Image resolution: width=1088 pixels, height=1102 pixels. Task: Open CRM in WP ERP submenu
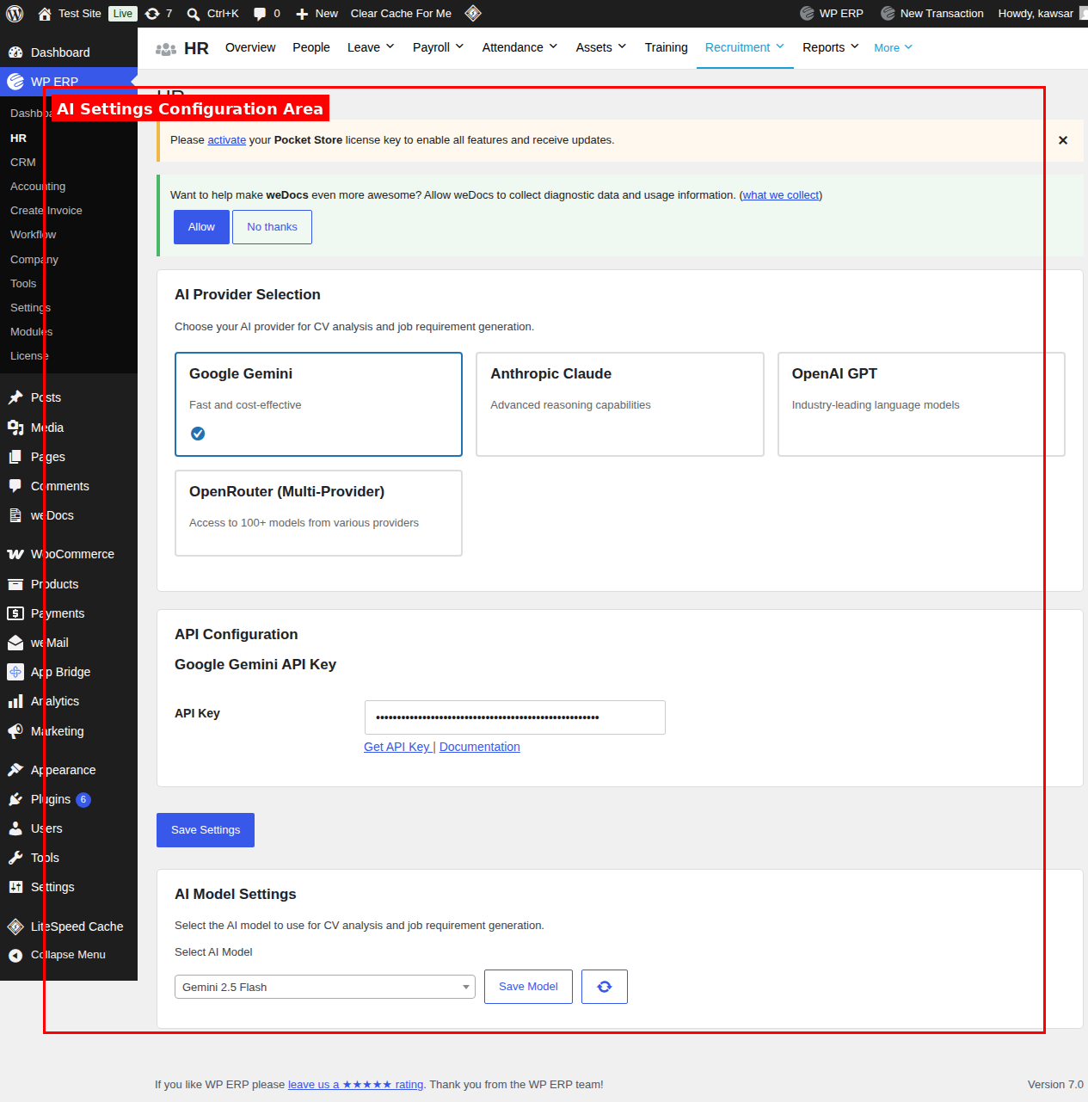(23, 162)
